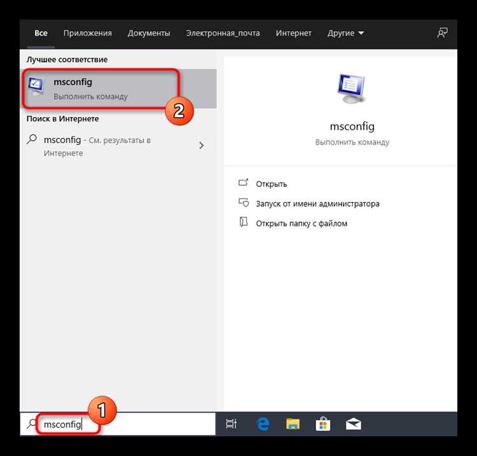Click the icon next to Открыть

(x=244, y=183)
